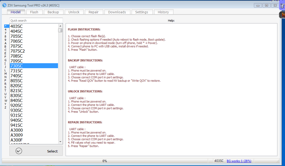Jump to models starting with M

tap(6, 74)
